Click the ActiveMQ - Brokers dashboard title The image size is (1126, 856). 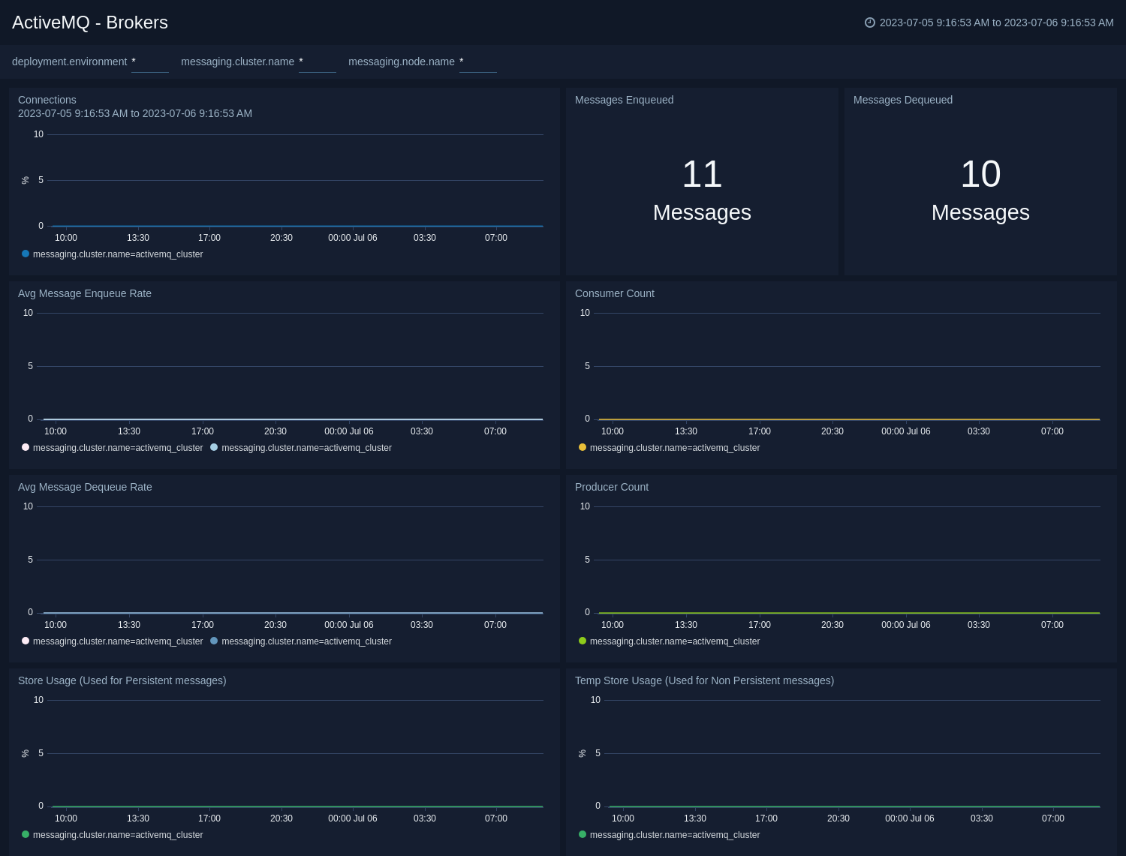pos(90,23)
